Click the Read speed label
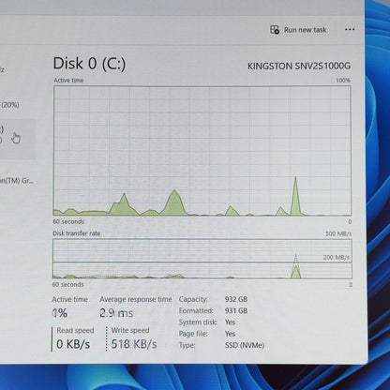Screen dimensions: 390x390 (x=75, y=330)
